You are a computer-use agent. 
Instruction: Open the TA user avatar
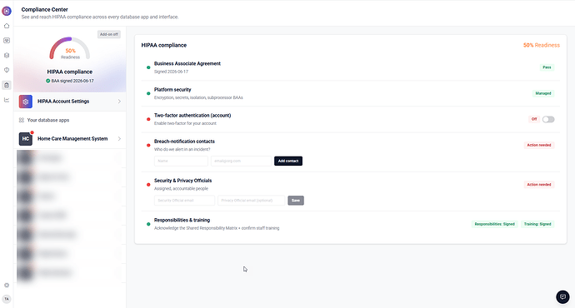coord(7,299)
